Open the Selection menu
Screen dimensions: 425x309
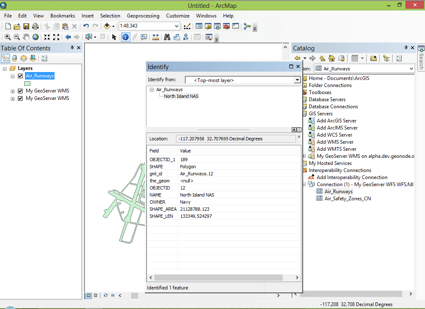click(x=110, y=16)
